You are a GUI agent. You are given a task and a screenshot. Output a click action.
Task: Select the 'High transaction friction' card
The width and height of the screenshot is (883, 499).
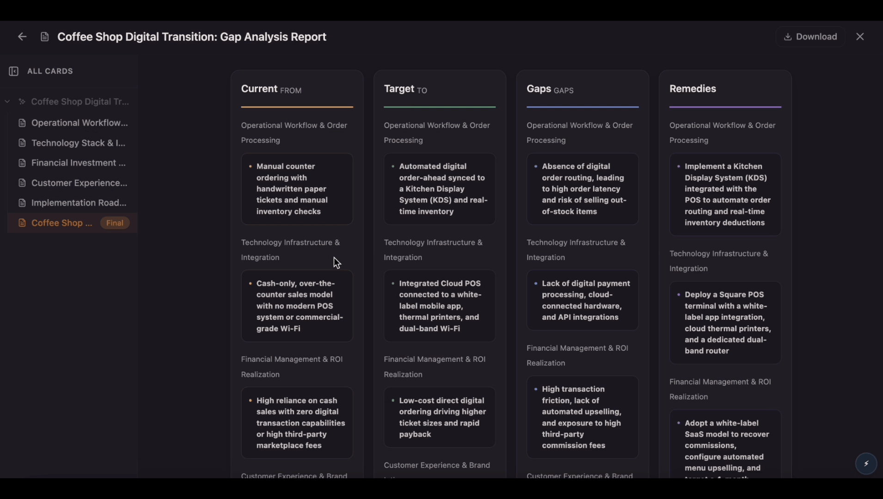583,417
